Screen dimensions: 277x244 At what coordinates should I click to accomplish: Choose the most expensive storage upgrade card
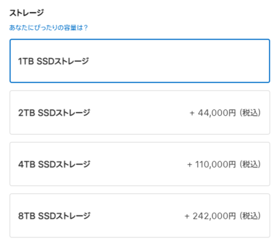click(140, 215)
